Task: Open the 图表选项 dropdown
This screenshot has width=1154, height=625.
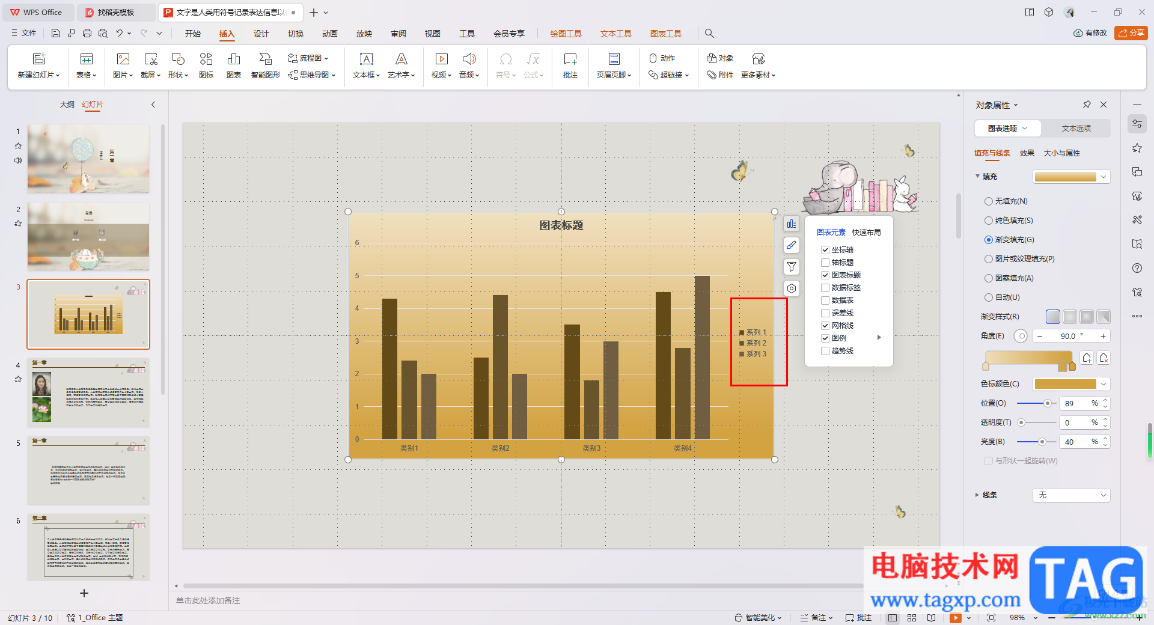Action: tap(1008, 128)
